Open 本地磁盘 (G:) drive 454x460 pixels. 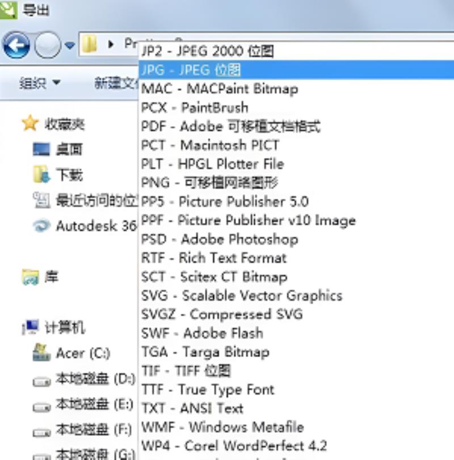pyautogui.click(x=95, y=454)
